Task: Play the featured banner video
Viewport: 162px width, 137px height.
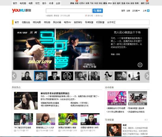Action: [x=140, y=65]
